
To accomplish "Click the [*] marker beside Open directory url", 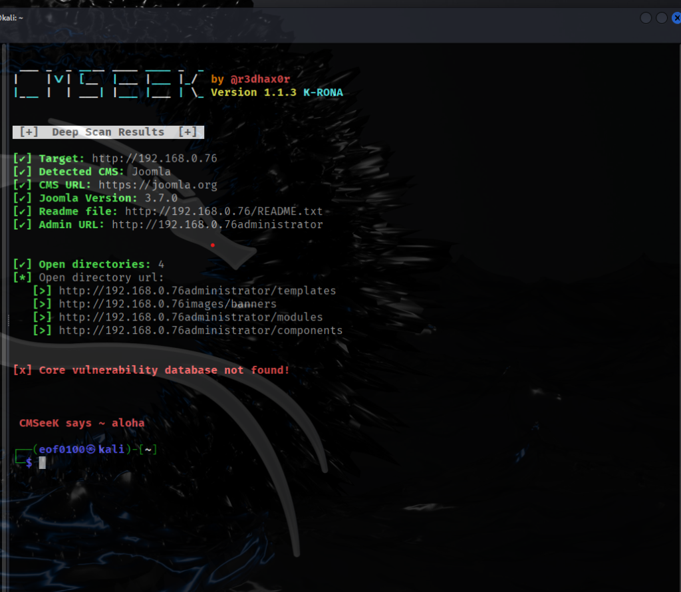I will pyautogui.click(x=22, y=277).
